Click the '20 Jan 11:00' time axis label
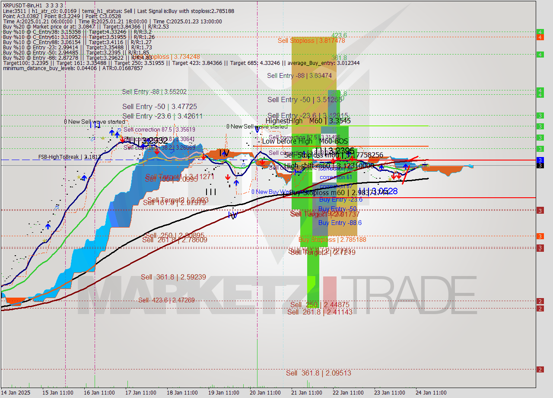 pyautogui.click(x=266, y=393)
